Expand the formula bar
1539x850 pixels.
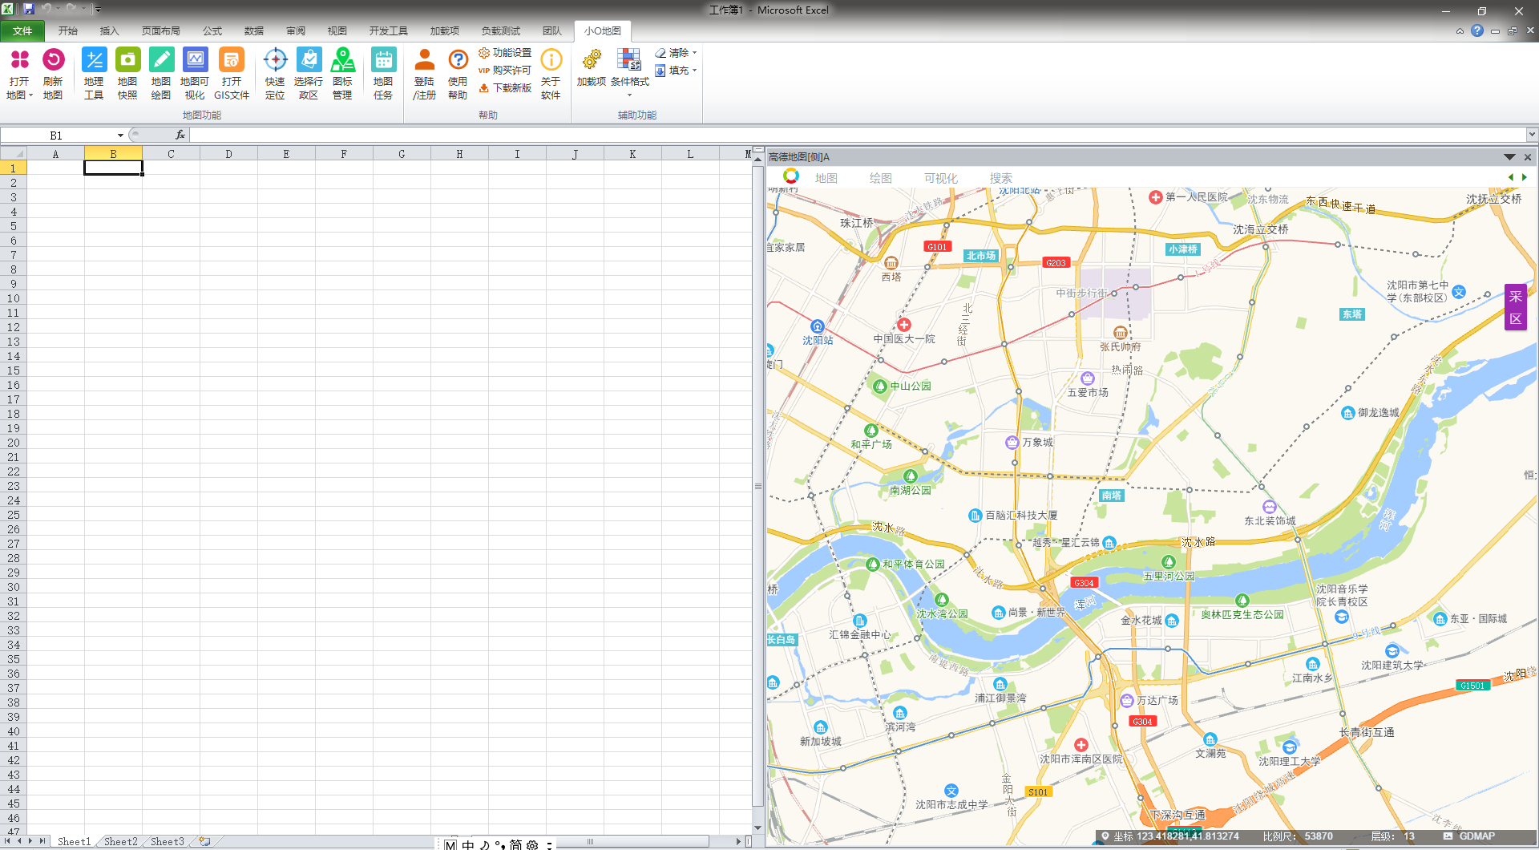(x=1532, y=135)
